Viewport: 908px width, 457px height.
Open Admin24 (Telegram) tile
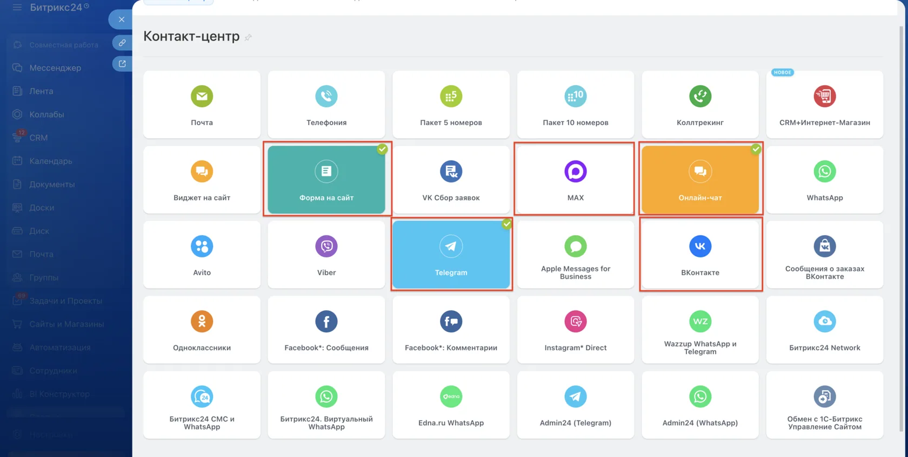click(x=576, y=405)
